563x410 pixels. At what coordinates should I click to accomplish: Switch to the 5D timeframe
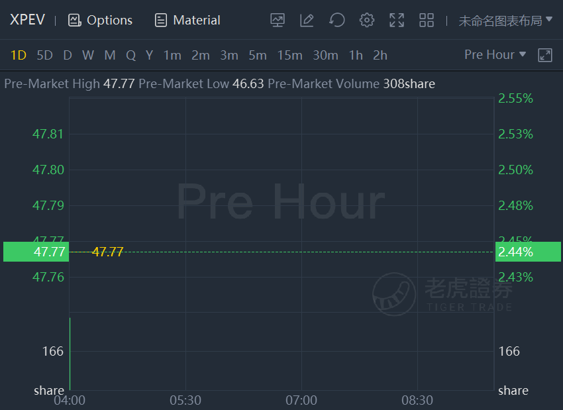pos(44,55)
